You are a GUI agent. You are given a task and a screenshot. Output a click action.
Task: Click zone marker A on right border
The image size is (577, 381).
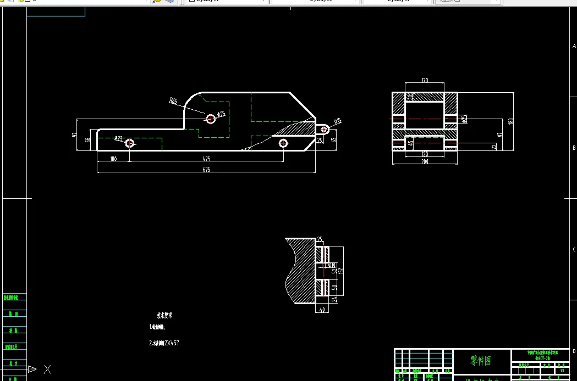[574, 46]
